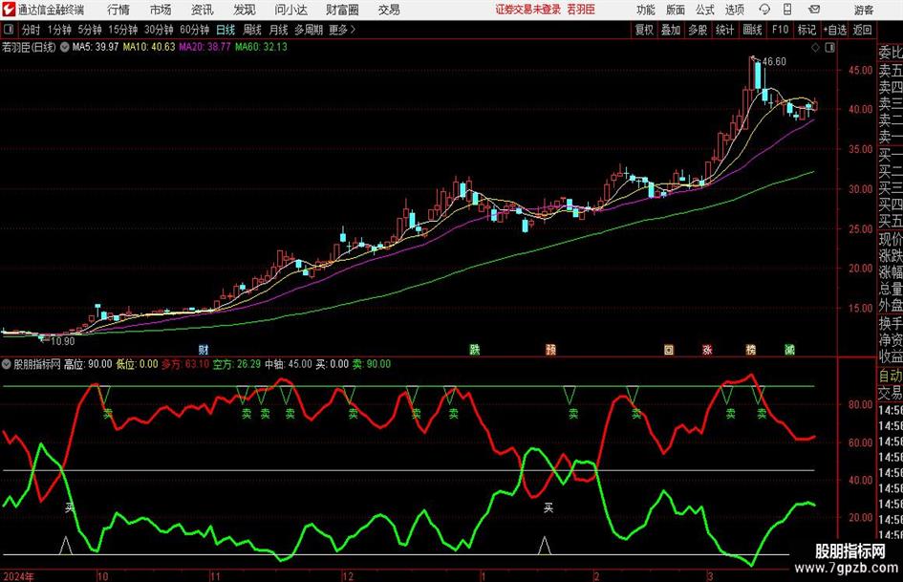Click the 若羽臣 stock name in title bar
Viewport: 903px width, 582px height.
click(x=581, y=10)
